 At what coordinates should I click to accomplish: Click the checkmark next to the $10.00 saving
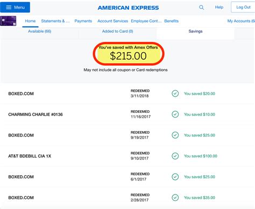175,114
